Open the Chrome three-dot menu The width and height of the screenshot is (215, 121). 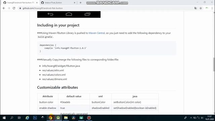pos(212,8)
